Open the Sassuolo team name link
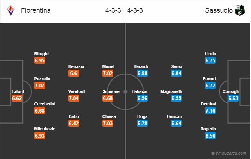251x159 pixels. [219, 10]
